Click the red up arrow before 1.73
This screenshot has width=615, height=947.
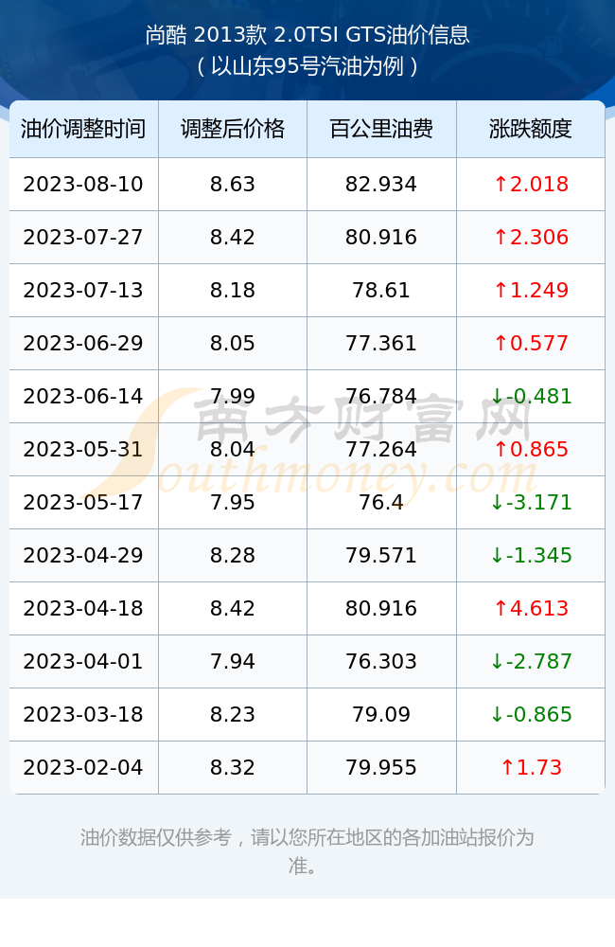click(x=507, y=768)
